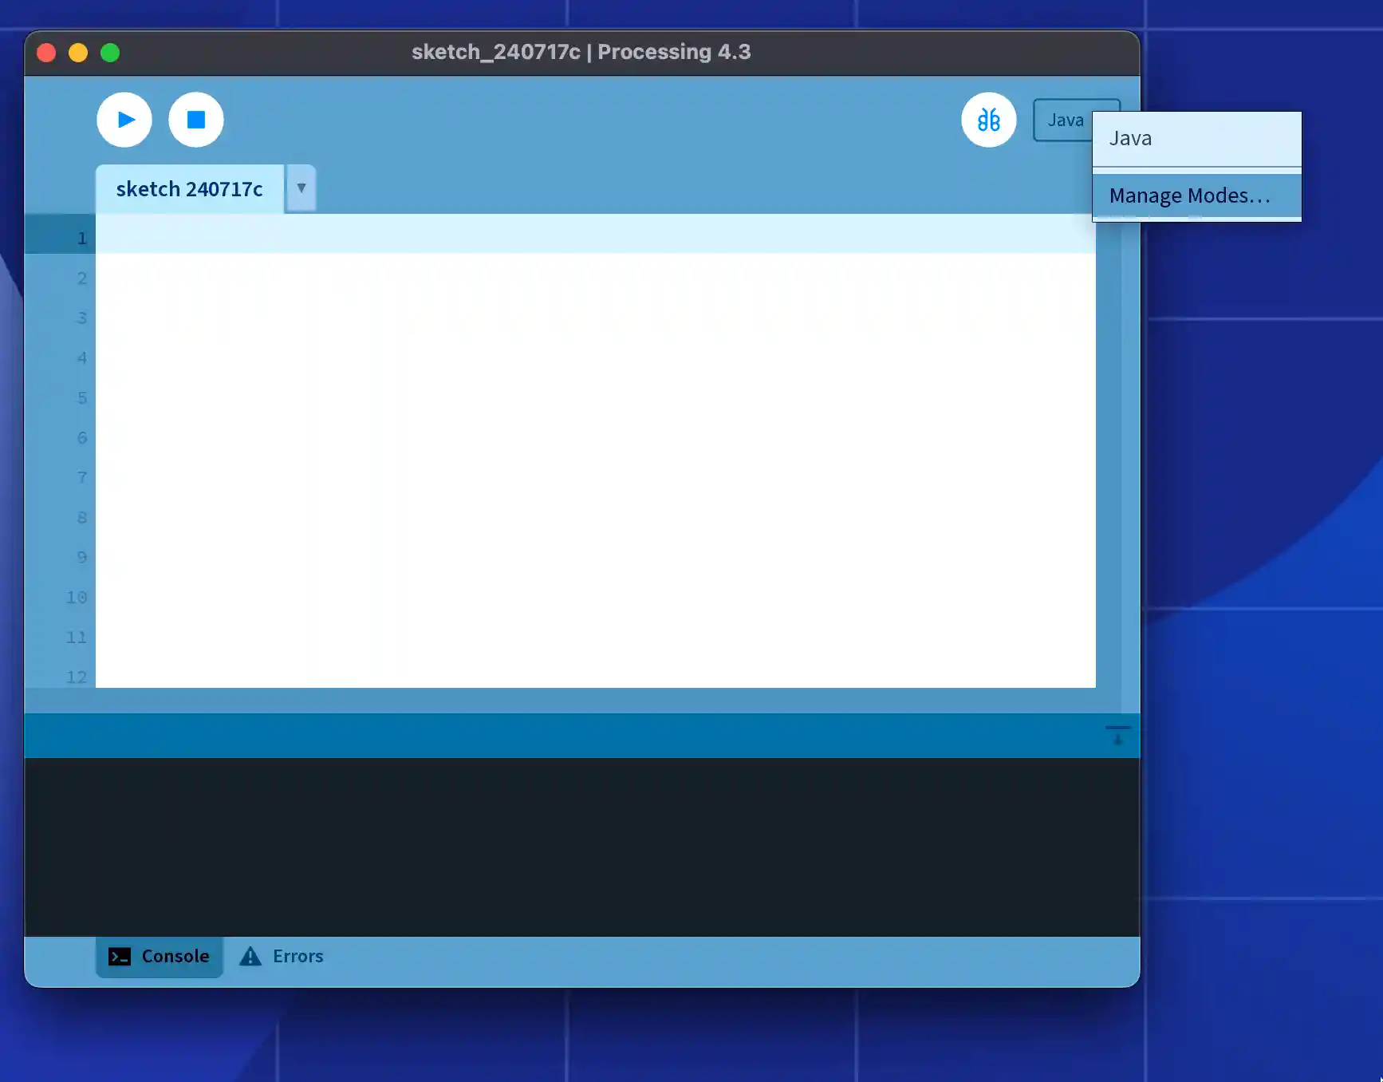Switch to the Errors tab
Viewport: 1383px width, 1082px height.
(297, 956)
